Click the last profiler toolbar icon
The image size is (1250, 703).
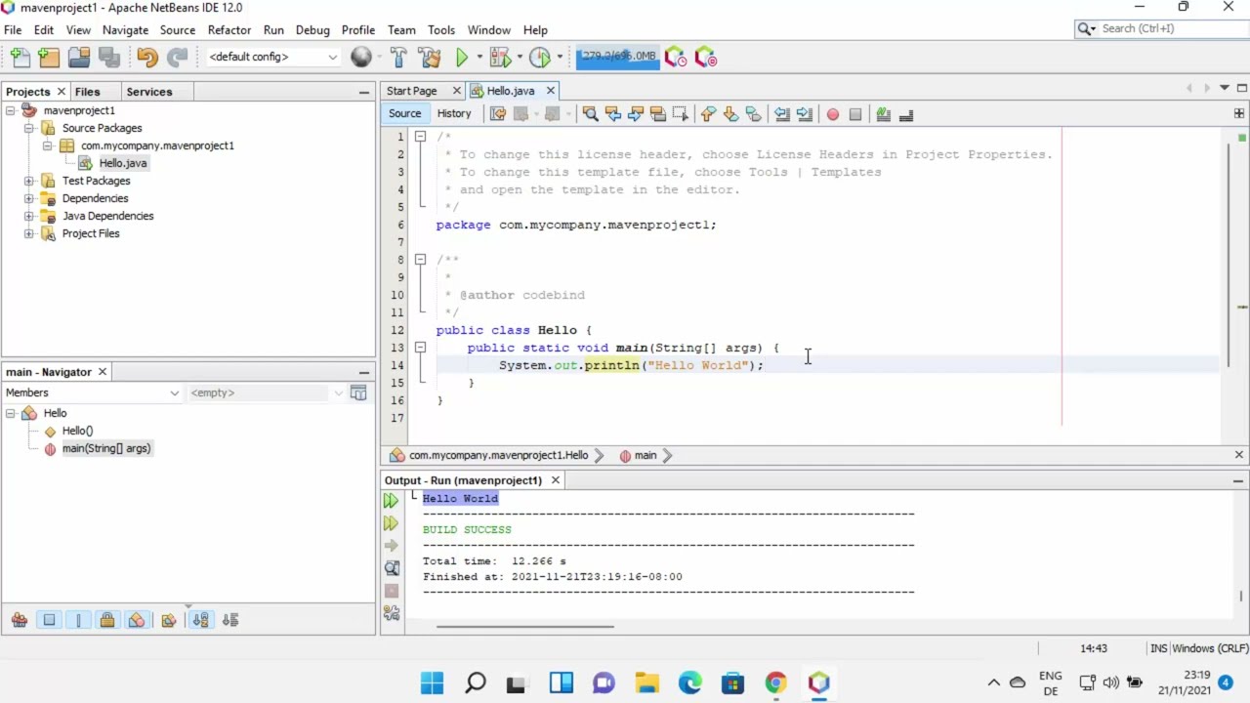coord(705,58)
